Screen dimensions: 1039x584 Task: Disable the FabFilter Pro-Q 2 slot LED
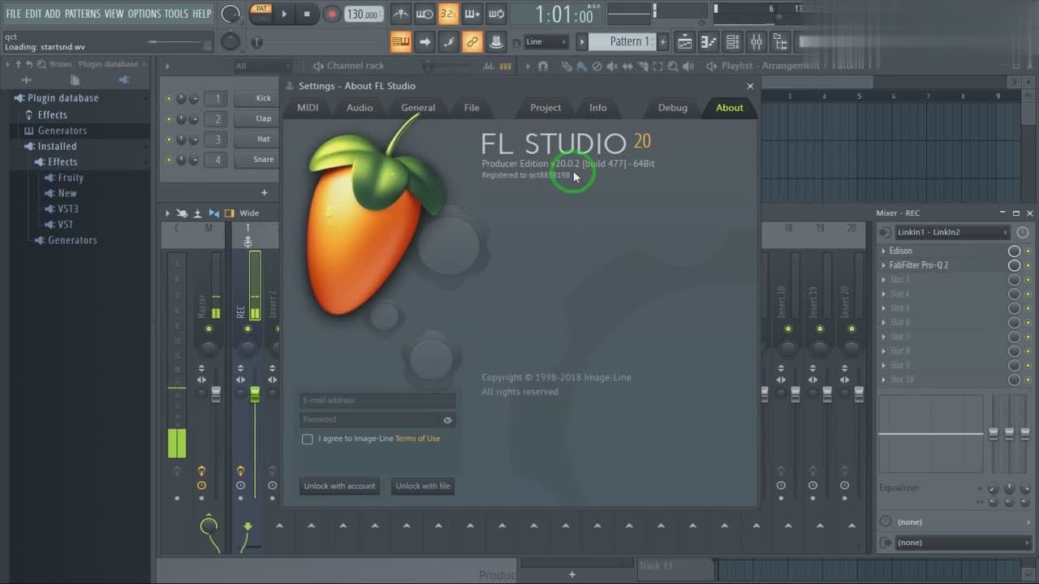(x=1028, y=265)
